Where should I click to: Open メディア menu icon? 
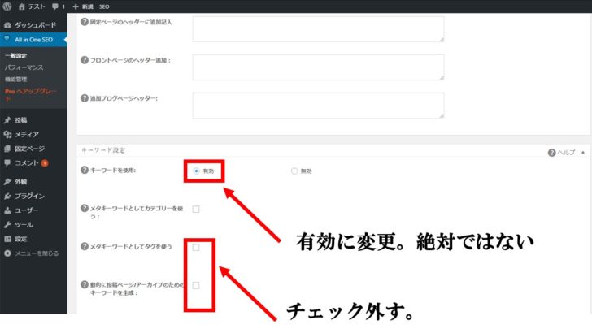pos(7,134)
